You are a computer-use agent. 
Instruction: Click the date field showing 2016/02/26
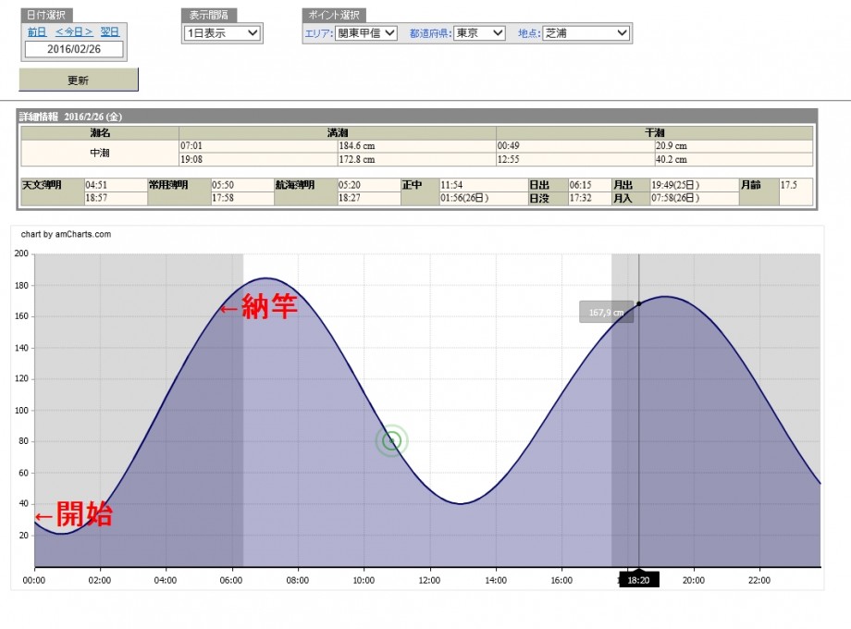pyautogui.click(x=74, y=49)
